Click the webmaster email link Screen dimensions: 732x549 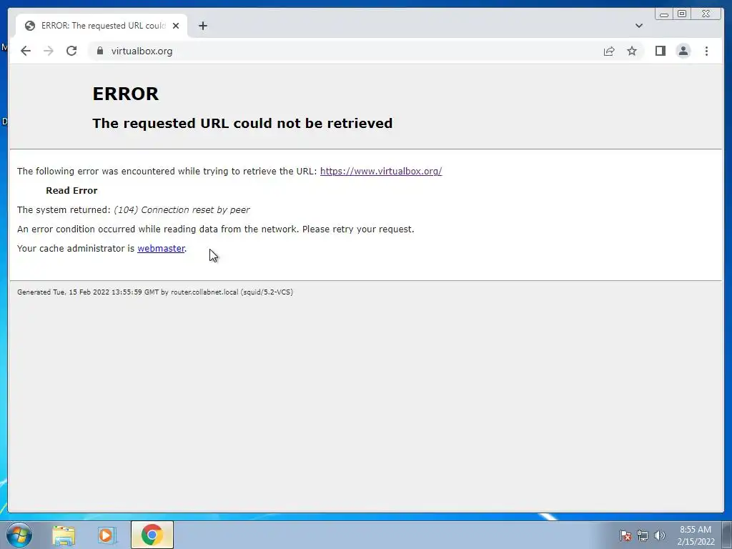coord(161,248)
